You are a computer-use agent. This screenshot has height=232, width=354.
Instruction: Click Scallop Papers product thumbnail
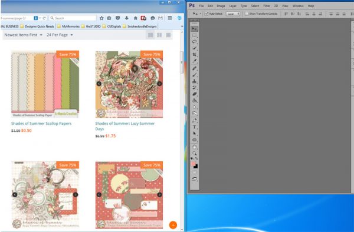click(x=45, y=84)
